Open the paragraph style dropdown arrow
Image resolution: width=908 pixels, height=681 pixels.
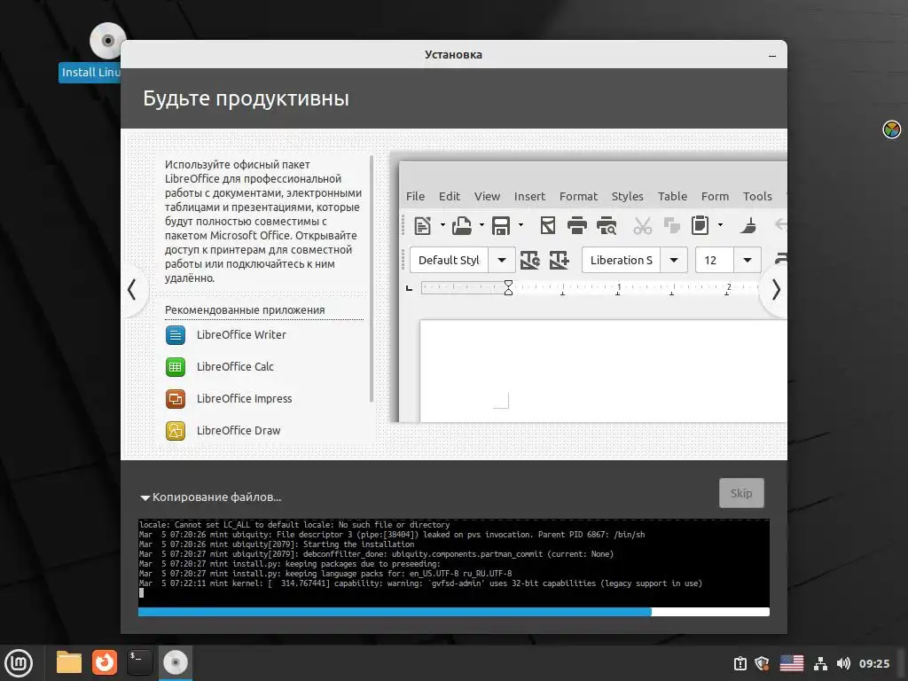click(x=502, y=260)
